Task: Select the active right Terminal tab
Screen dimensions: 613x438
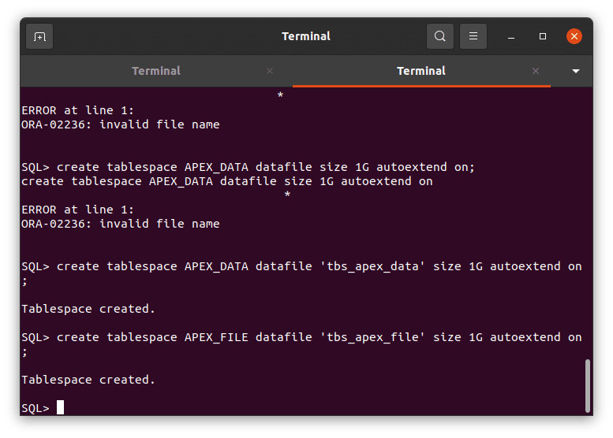Action: 421,71
